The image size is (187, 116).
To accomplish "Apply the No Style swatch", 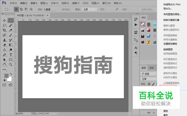I will 143,24.
